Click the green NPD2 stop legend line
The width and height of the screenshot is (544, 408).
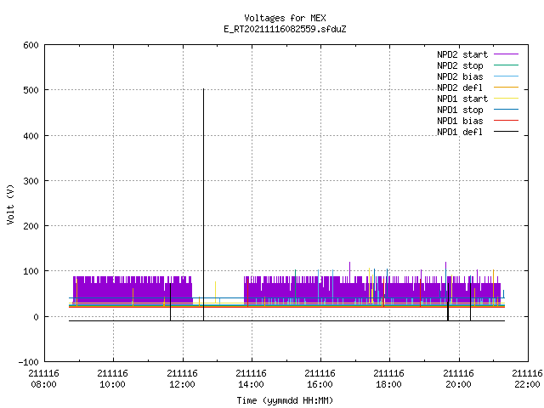click(507, 65)
